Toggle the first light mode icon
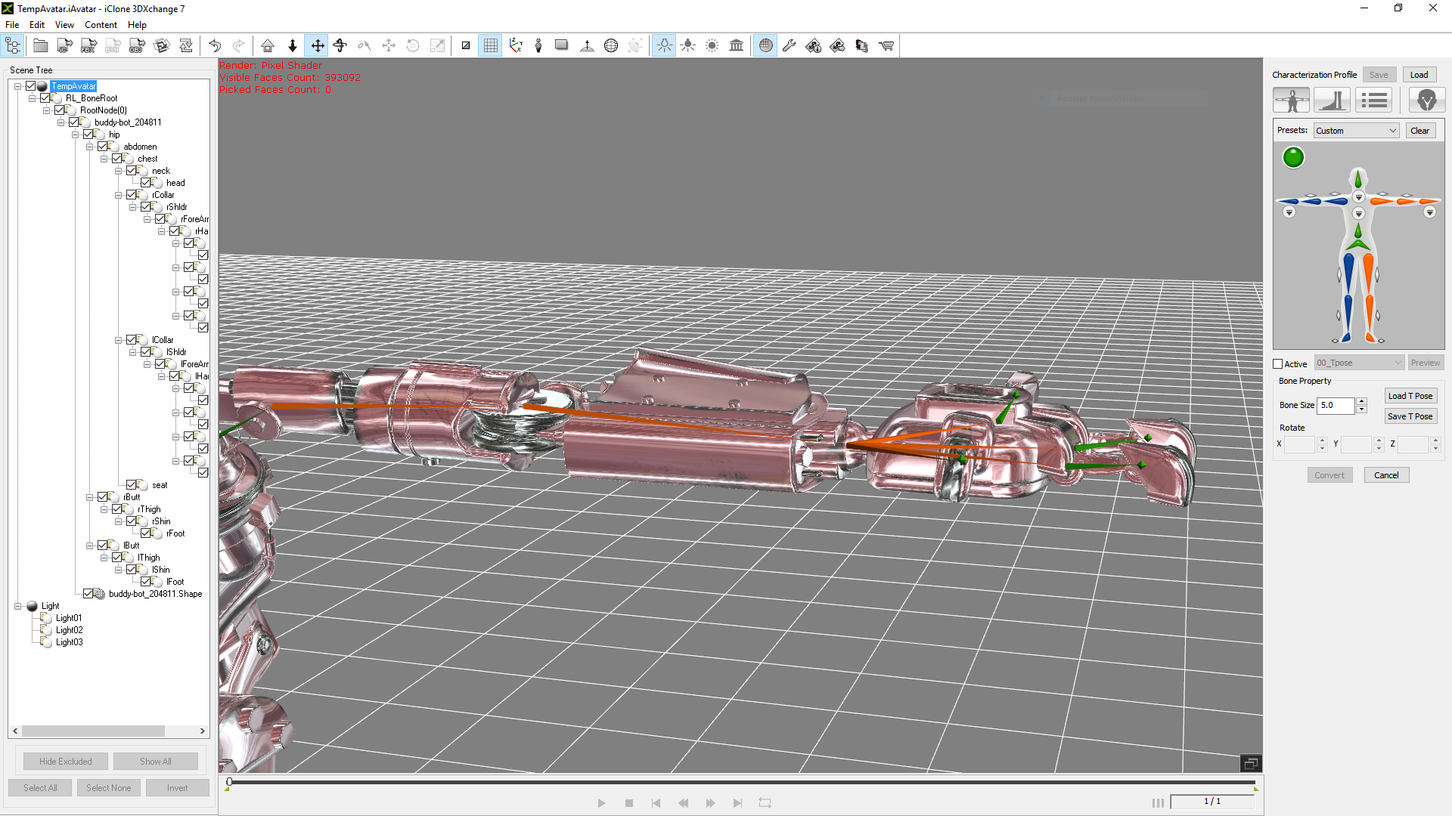The image size is (1452, 816). 664,46
